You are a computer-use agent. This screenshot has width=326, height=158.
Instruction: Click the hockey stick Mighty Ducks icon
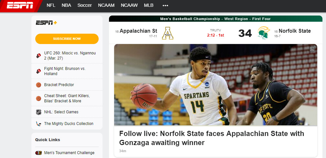tap(38, 124)
